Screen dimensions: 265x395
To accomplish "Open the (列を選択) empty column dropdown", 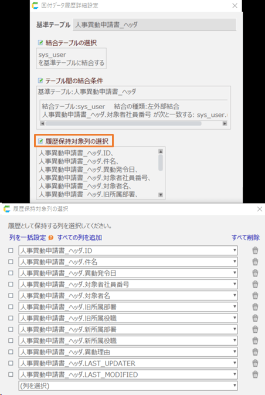I will (128, 386).
